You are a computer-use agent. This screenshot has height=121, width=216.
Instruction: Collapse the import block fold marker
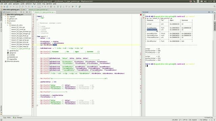coord(36,16)
